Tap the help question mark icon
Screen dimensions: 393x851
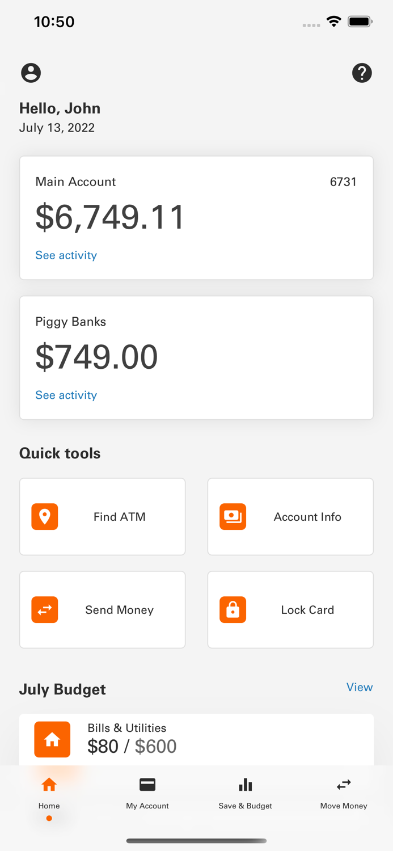tap(362, 73)
